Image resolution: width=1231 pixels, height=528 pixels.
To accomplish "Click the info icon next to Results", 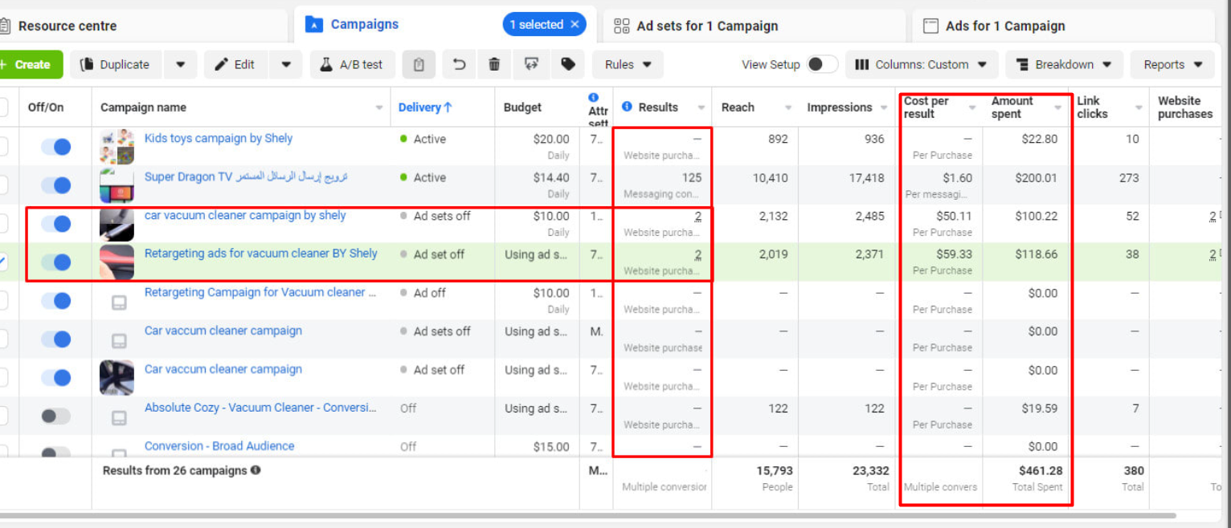I will point(627,107).
